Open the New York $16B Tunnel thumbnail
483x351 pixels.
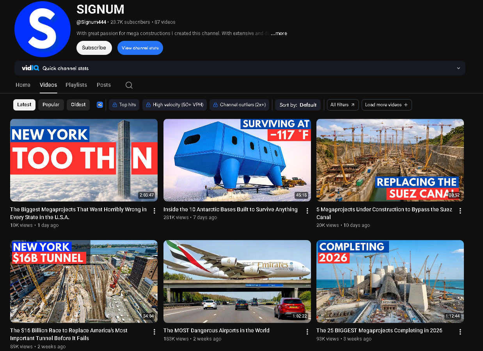84,281
